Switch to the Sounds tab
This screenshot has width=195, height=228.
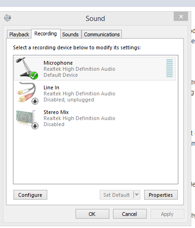(x=70, y=34)
